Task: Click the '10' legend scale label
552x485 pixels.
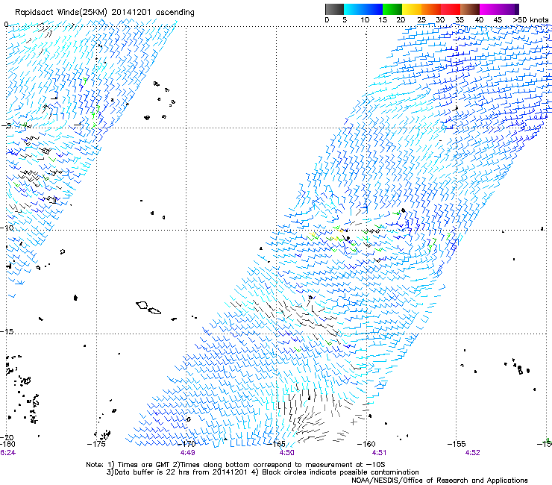Action: tap(365, 20)
